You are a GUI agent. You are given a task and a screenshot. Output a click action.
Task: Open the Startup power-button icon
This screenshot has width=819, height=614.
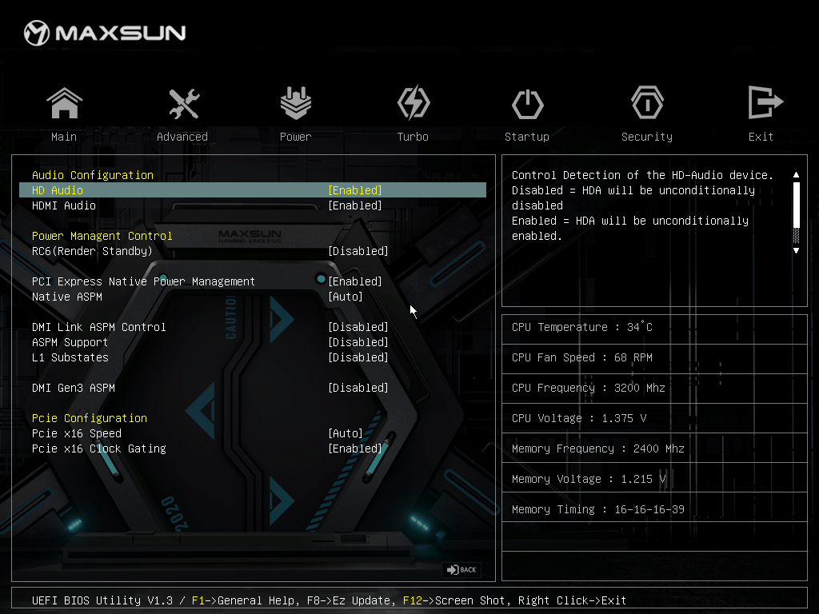click(527, 104)
